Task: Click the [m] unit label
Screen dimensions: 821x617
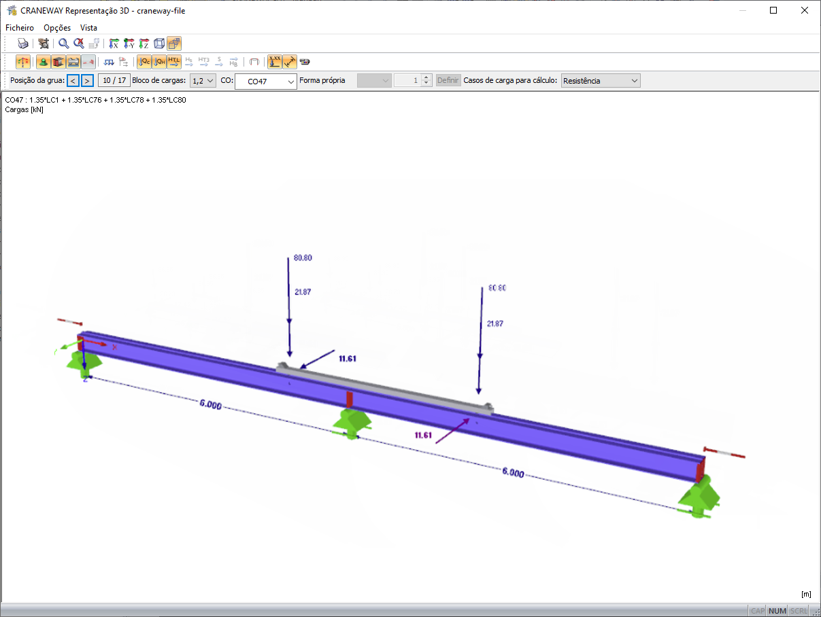Action: point(806,594)
